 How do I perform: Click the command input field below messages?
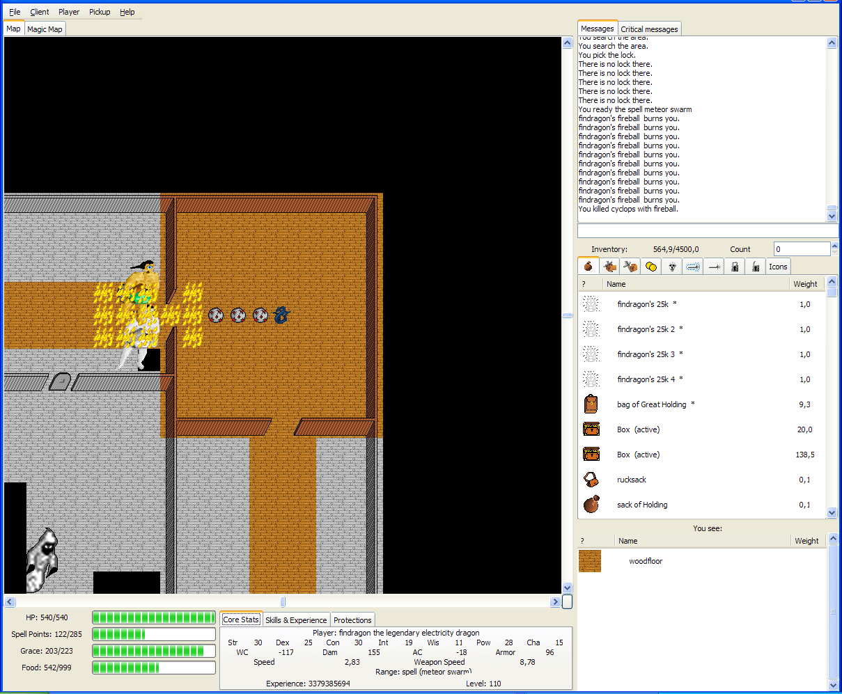[x=708, y=231]
